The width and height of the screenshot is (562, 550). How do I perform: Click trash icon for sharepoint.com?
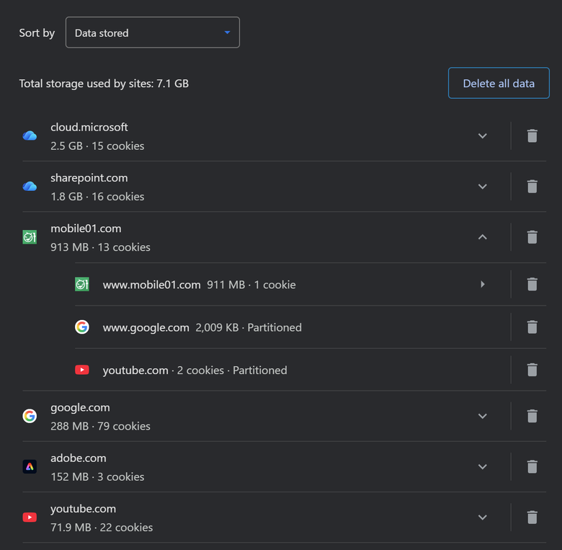pyautogui.click(x=532, y=187)
